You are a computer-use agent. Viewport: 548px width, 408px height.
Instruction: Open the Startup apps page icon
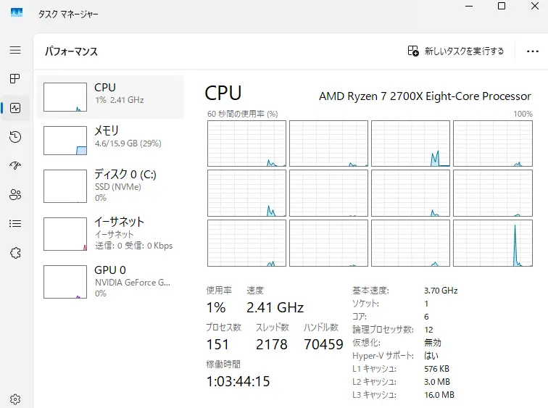pyautogui.click(x=15, y=166)
